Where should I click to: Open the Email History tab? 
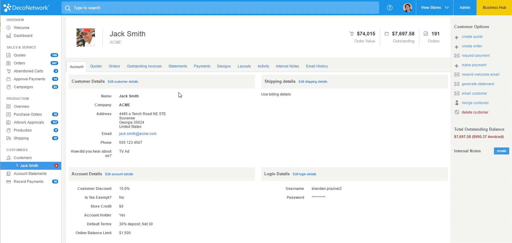[317, 66]
